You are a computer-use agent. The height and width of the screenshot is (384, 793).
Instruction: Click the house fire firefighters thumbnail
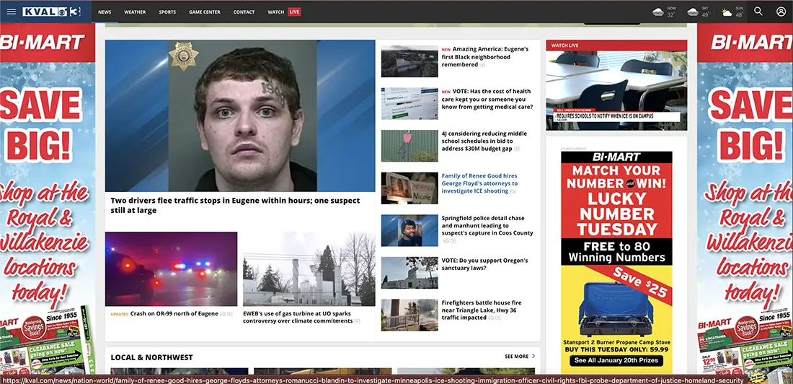coord(409,315)
